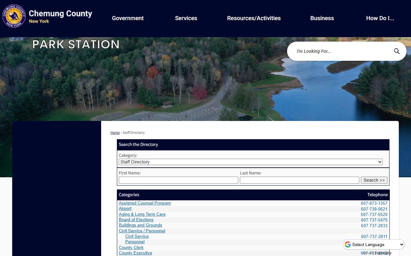Viewport: 411px width, 256px height.
Task: Open the Buildings and Grounds category
Action: tap(140, 225)
